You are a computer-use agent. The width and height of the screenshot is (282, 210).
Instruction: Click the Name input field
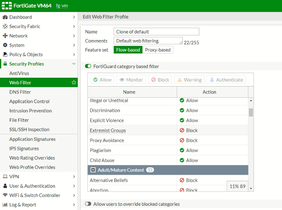[156, 32]
